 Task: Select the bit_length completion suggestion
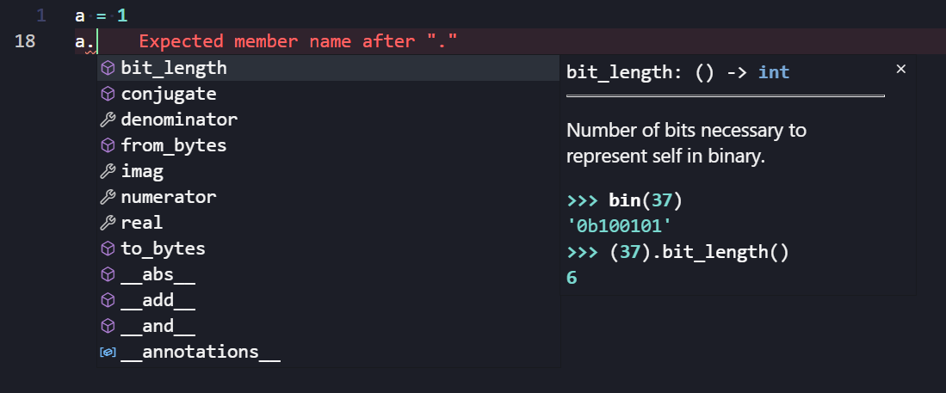(x=174, y=68)
